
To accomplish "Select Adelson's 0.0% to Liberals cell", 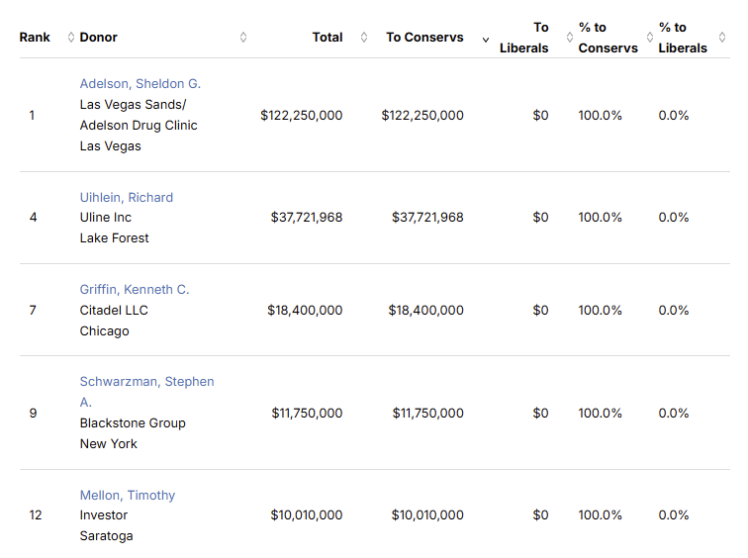I will tap(674, 116).
